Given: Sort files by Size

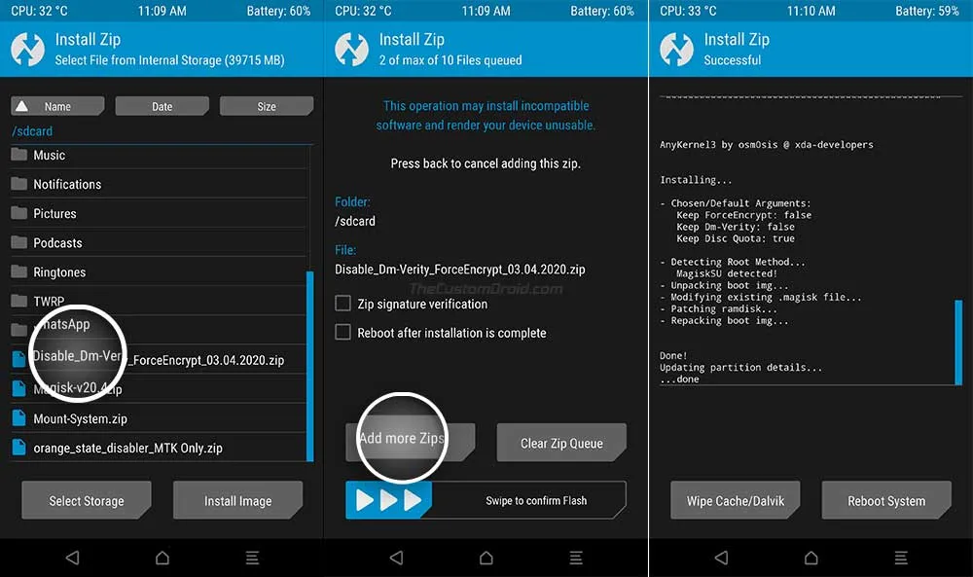Looking at the screenshot, I should (266, 105).
